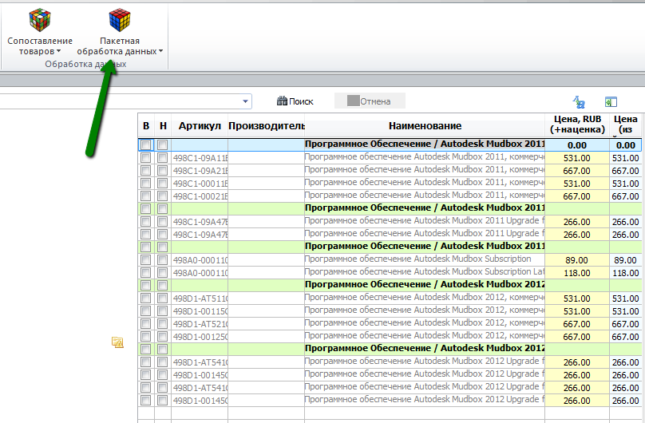The width and height of the screenshot is (645, 423).
Task: Tick the В checkbox for article 498C1-09A21
Action: coord(145,170)
